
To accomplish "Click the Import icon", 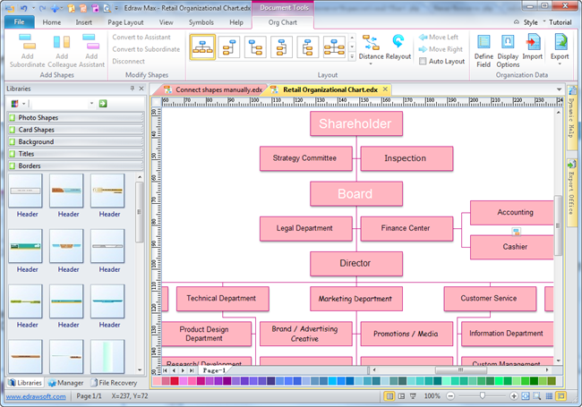I will pos(533,51).
